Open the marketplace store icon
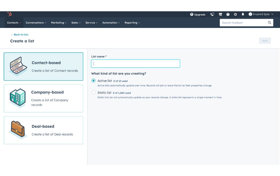The width and height of the screenshot is (280, 176). pyautogui.click(x=220, y=15)
